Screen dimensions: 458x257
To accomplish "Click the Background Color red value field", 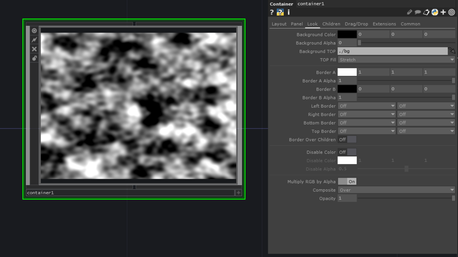I will 373,34.
